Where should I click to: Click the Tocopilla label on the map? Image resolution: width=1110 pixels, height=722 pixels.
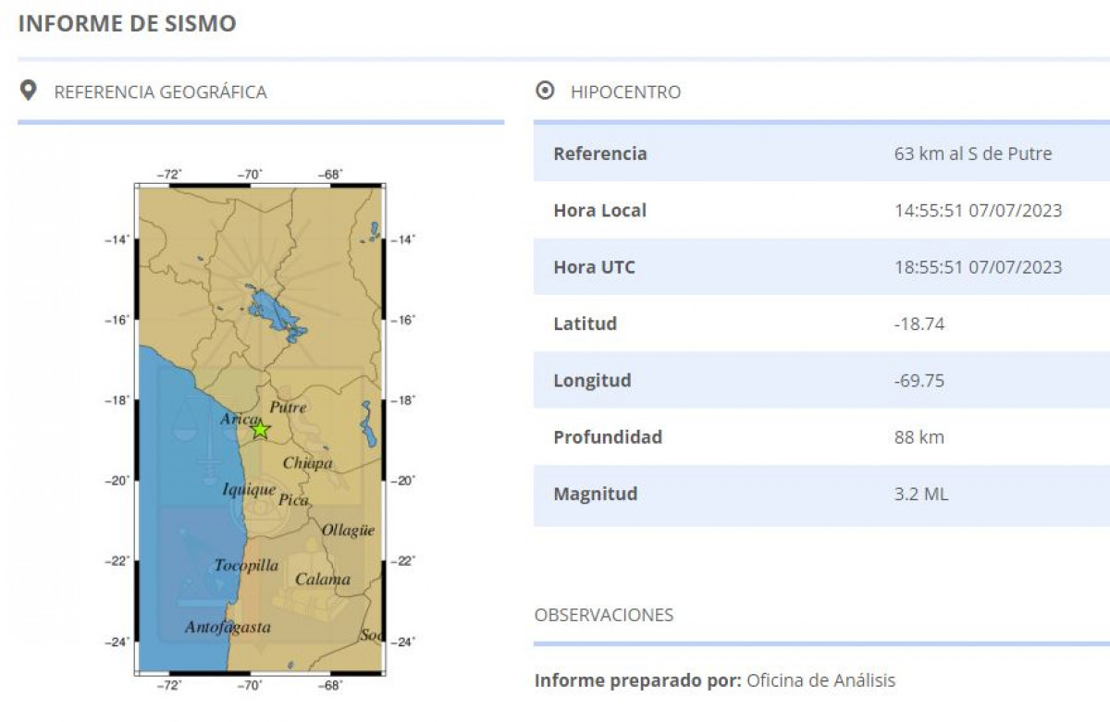pos(246,565)
